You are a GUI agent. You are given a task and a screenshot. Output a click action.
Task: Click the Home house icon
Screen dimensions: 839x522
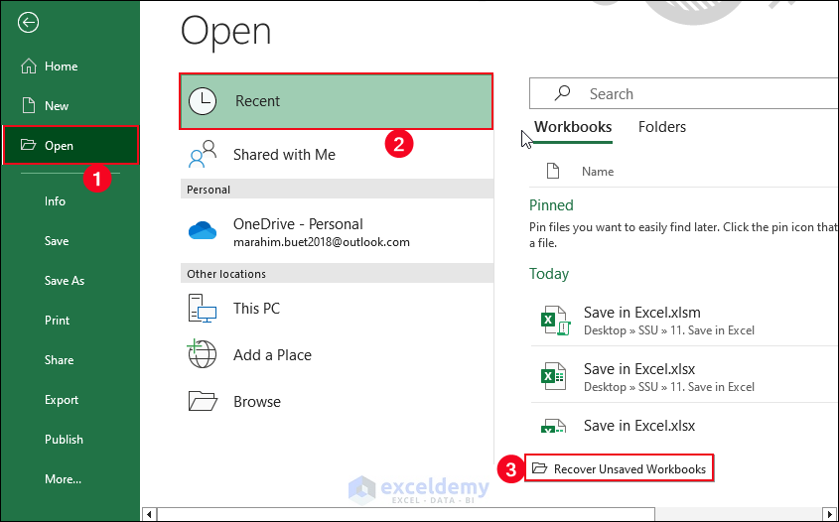[29, 65]
